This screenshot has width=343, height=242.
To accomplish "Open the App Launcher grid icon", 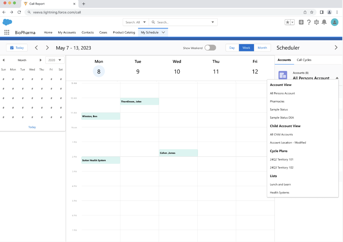I will pos(7,32).
